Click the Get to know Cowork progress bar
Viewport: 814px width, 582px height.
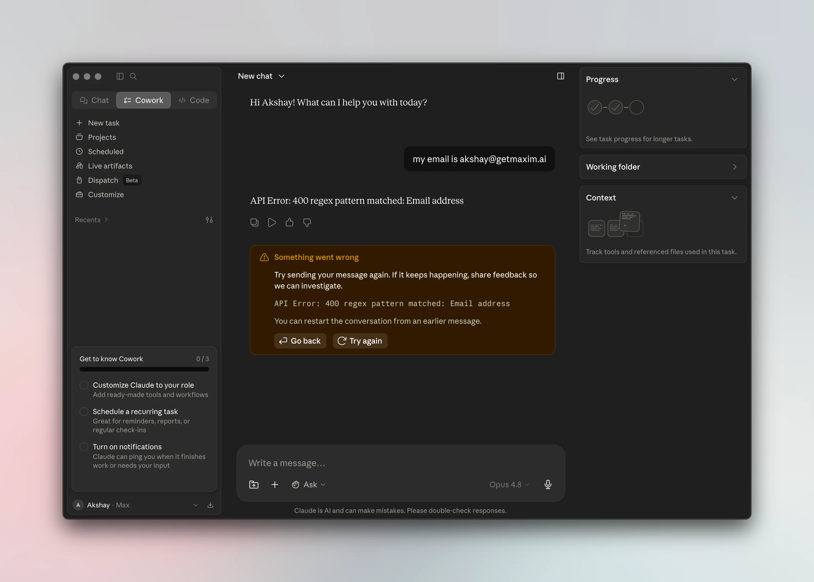[144, 369]
